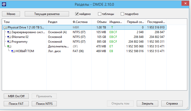Click the Текущая разметка button

[x=47, y=14]
